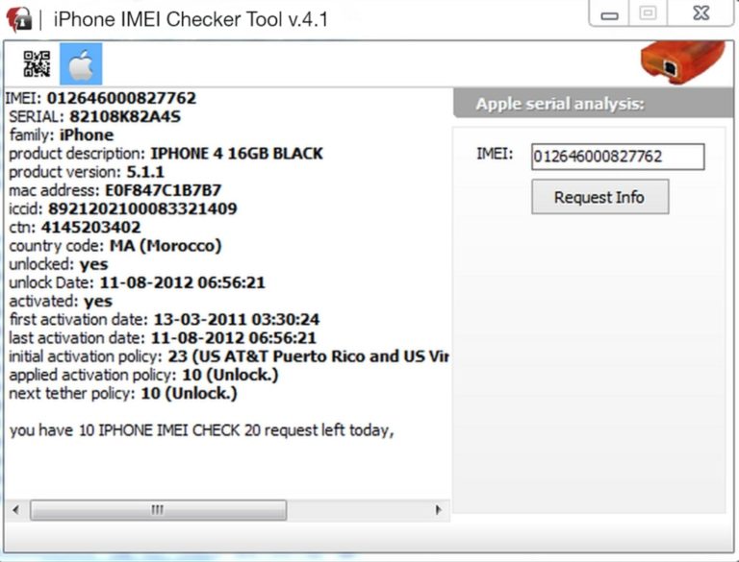Click the unlocked: yes line
Viewport: 739px width, 562px height.
(x=59, y=264)
